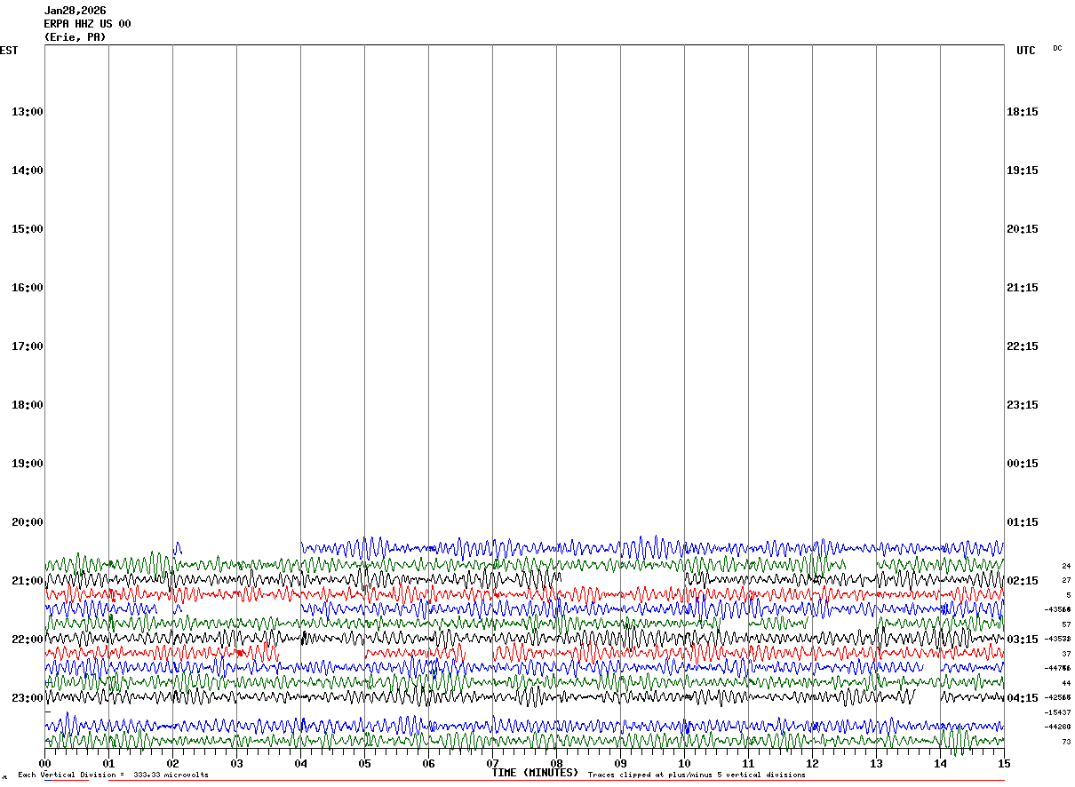The width and height of the screenshot is (1075, 787).
Task: Select the -15437 offset value at right
Action: pos(1057,712)
